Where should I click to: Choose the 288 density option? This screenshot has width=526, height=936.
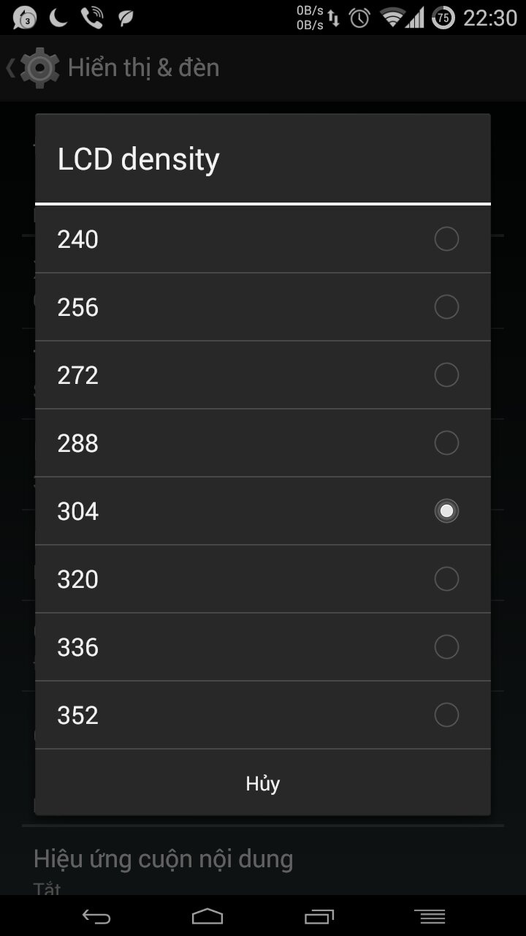pos(263,443)
